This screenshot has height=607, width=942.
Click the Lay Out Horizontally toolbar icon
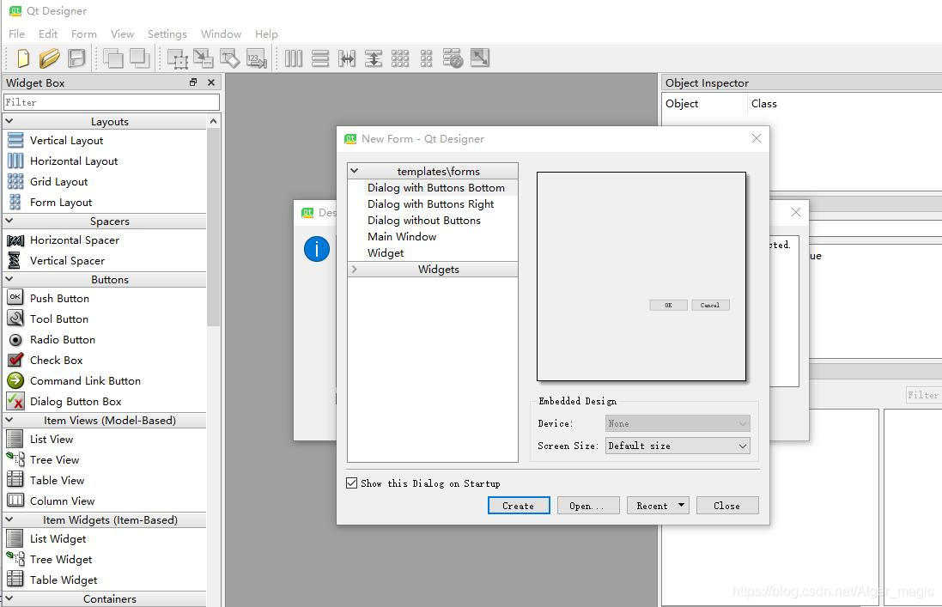293,58
